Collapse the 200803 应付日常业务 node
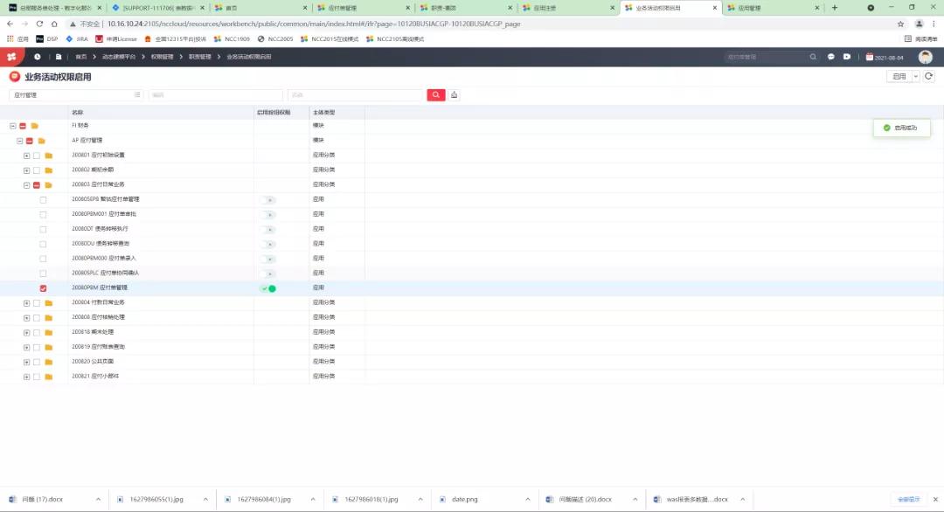 coord(26,185)
